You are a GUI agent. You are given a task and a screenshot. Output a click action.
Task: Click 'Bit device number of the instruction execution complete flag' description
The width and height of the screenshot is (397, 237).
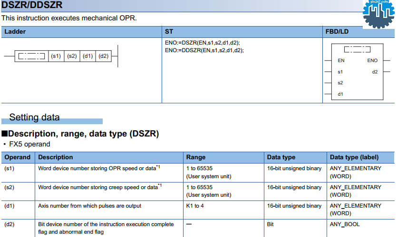click(106, 228)
